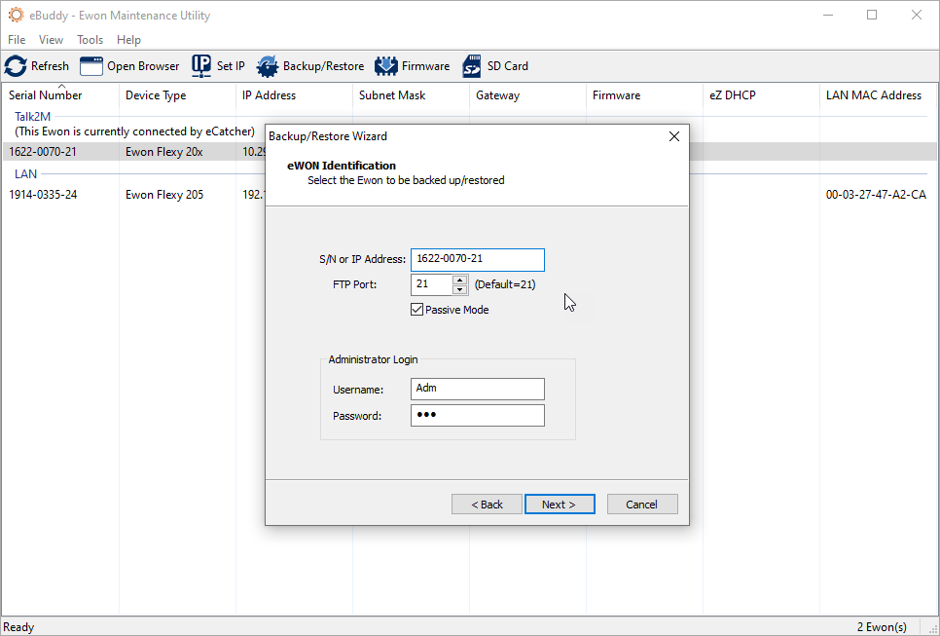
Task: Increase FTP Port with up arrow
Action: [460, 280]
